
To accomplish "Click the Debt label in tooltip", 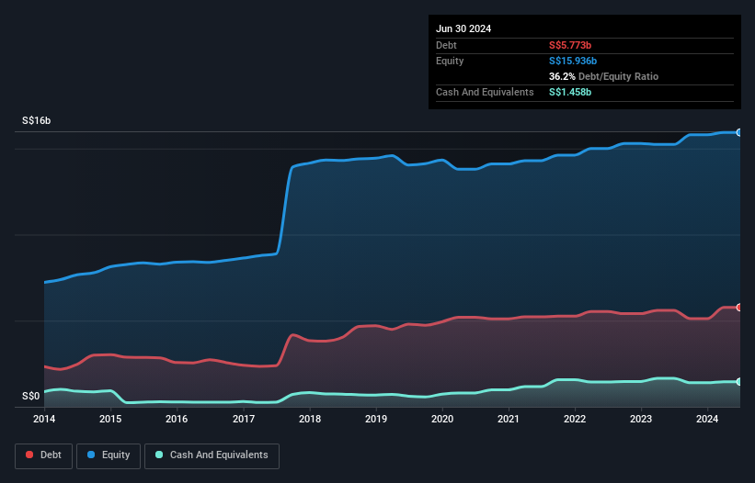I will click(446, 45).
